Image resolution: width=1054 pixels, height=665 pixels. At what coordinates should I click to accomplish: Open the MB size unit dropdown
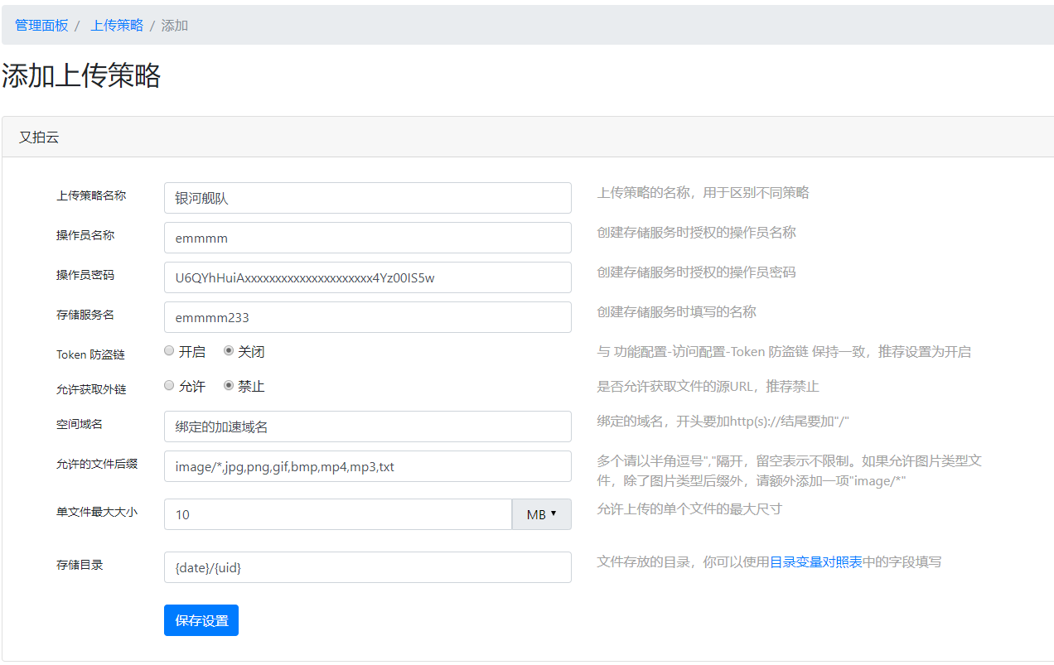541,514
